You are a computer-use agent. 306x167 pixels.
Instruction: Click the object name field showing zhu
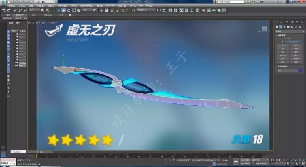288,71
